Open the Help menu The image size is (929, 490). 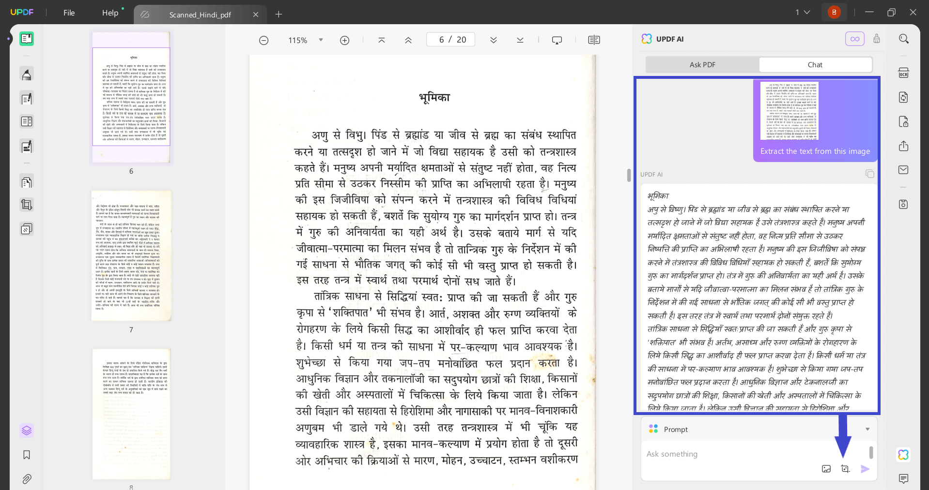(110, 13)
